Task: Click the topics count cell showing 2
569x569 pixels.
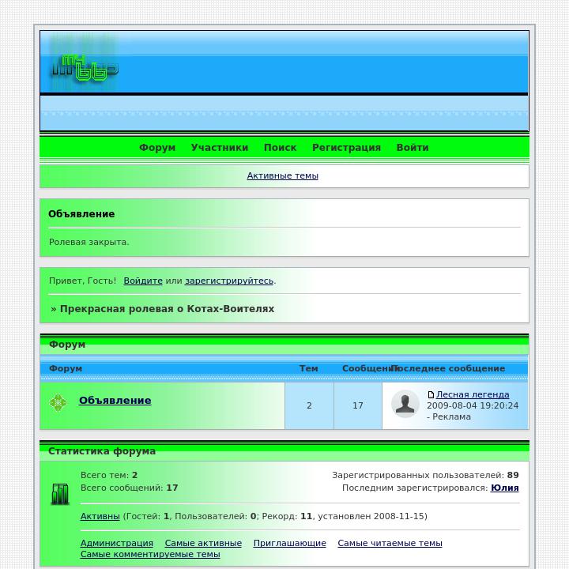Action: point(309,405)
